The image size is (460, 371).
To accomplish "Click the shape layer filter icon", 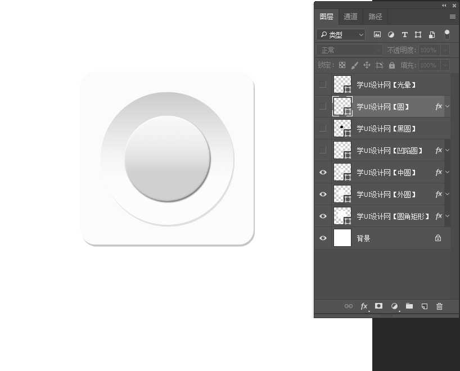I will (418, 35).
